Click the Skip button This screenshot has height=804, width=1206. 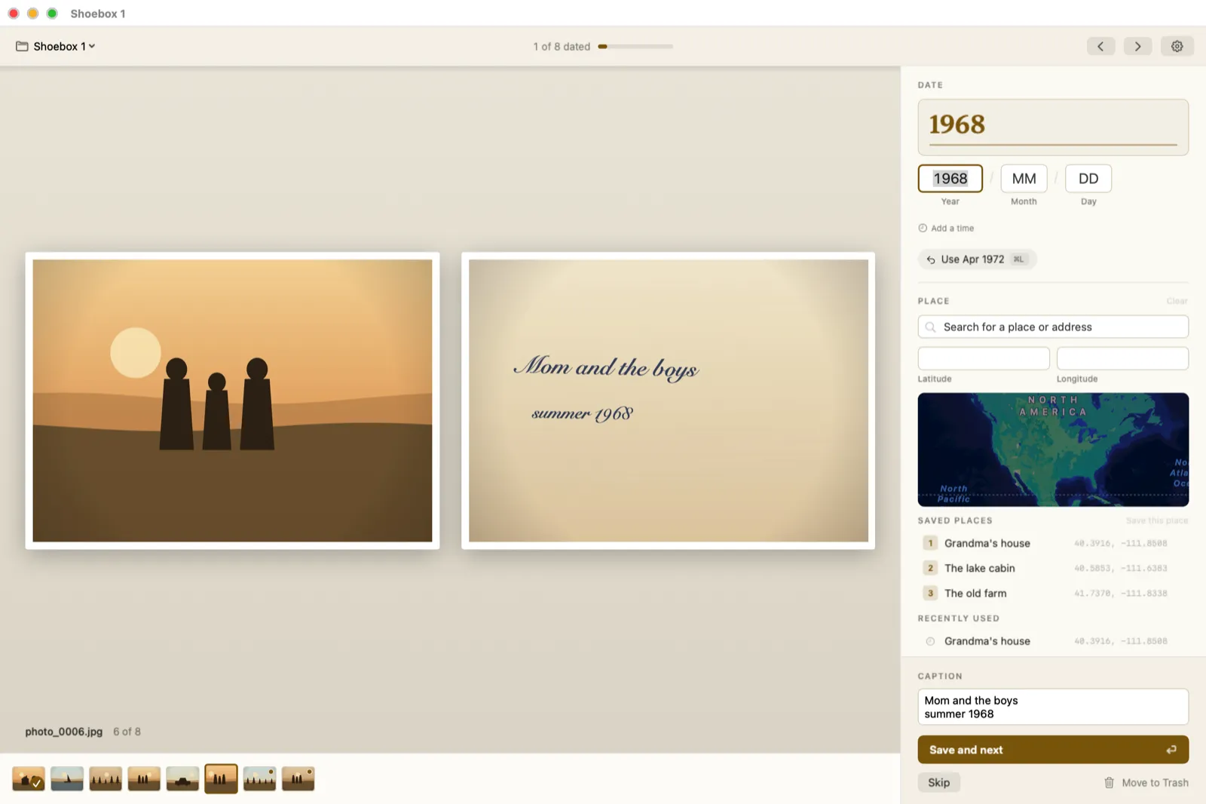(x=938, y=782)
